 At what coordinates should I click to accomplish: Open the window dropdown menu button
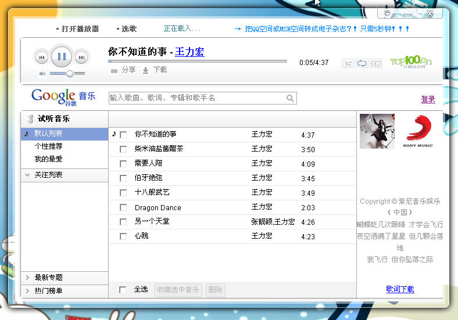pos(387,13)
